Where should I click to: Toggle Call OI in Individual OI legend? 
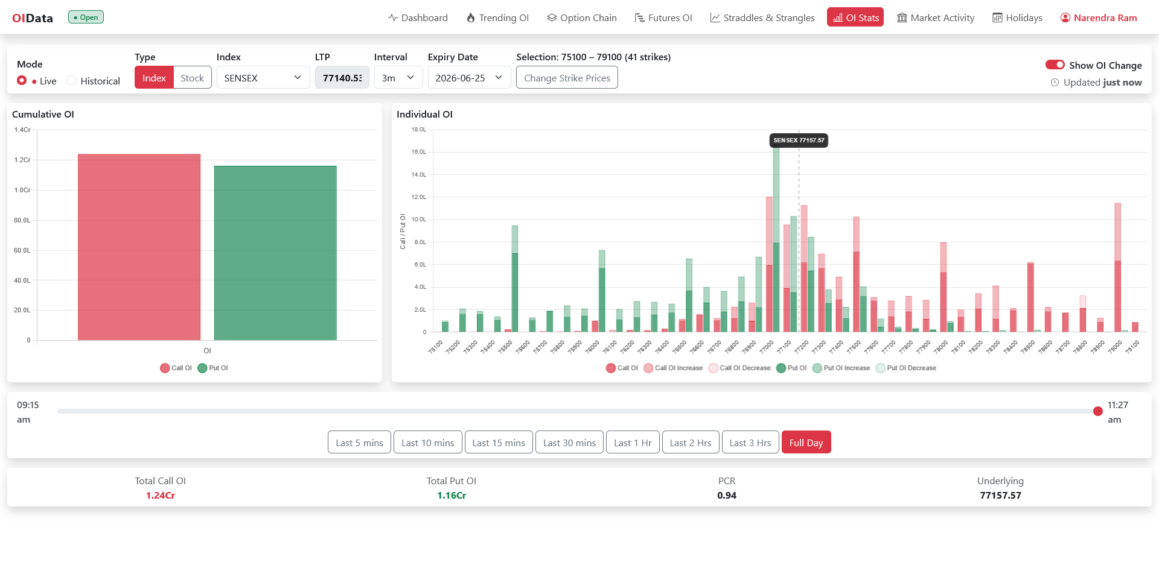(622, 368)
